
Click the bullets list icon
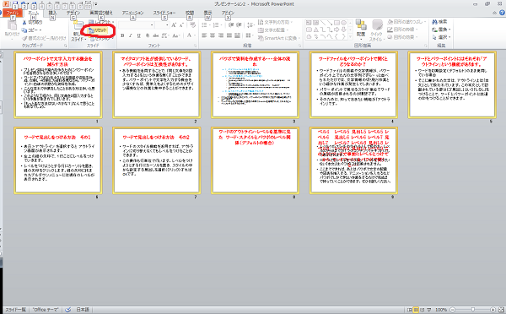(x=205, y=24)
